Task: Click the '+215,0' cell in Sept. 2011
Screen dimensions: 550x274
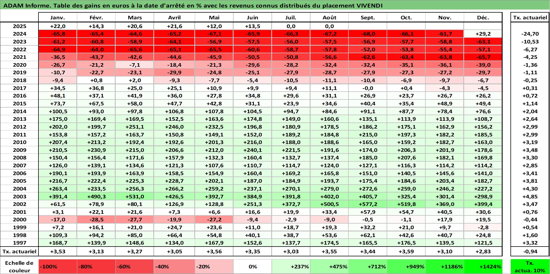Action: [368, 135]
